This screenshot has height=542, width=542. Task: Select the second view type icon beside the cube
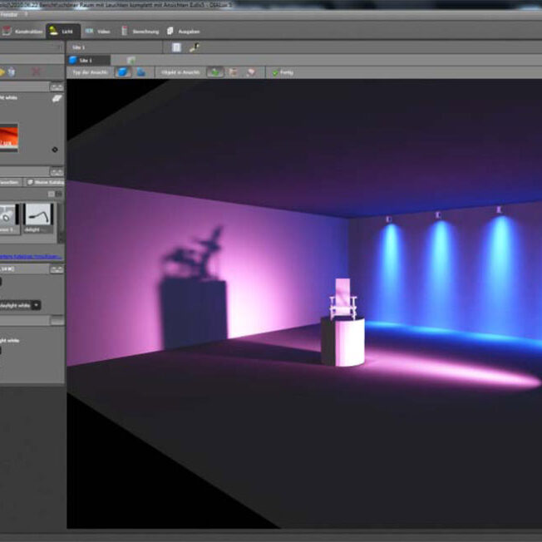click(140, 72)
